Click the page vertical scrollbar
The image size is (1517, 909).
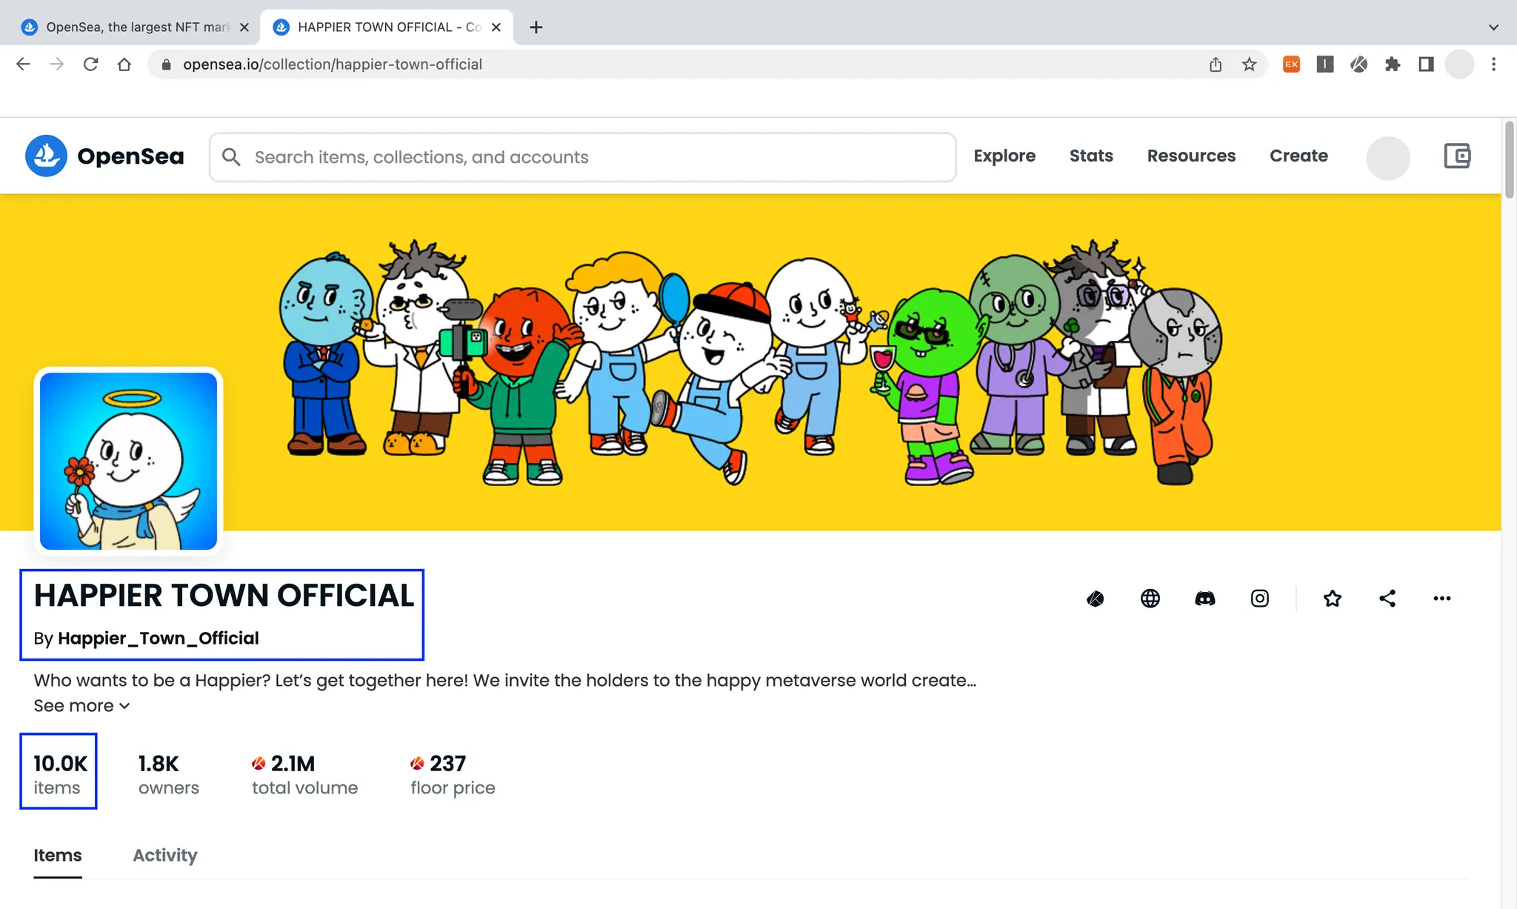[1509, 160]
